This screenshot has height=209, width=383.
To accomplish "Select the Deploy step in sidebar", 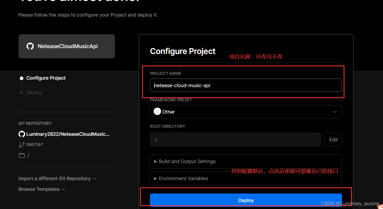I will 34,92.
